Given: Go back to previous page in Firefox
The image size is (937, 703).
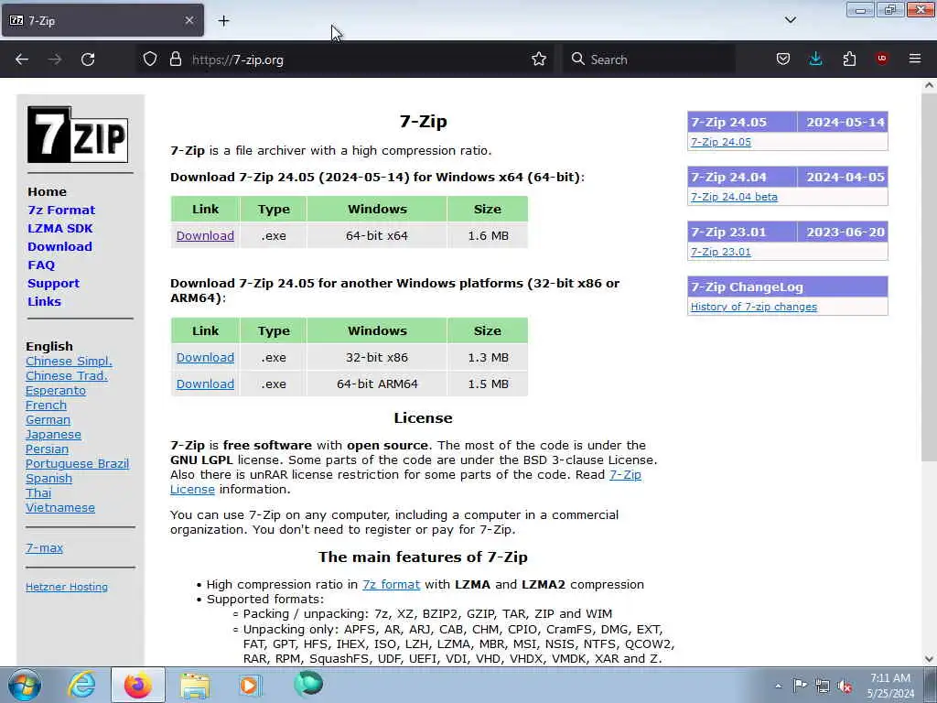Looking at the screenshot, I should click(x=22, y=59).
